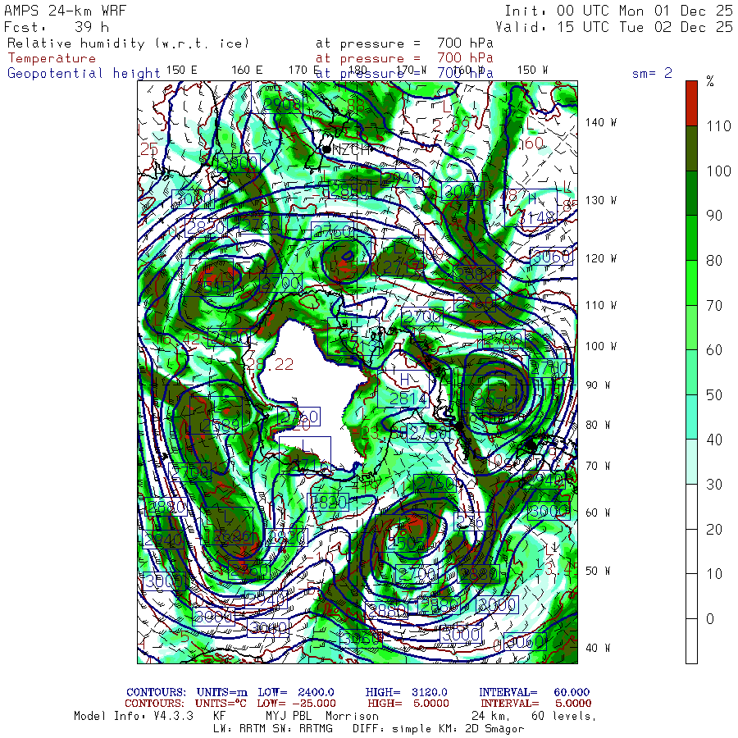
Task: Click the blue 'HIGH= 3120.0' contour info
Action: point(407,692)
